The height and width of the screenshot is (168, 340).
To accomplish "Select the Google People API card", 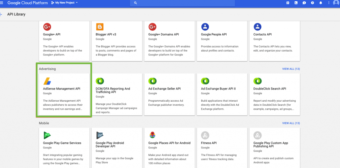I will click(222, 40).
